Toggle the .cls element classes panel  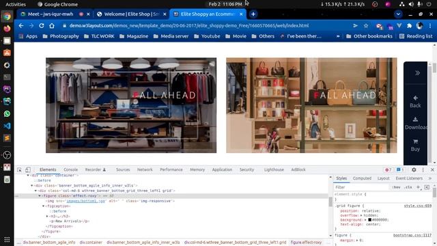click(x=408, y=187)
